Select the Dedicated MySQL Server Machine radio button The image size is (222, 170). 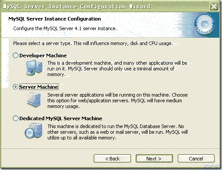click(15, 118)
